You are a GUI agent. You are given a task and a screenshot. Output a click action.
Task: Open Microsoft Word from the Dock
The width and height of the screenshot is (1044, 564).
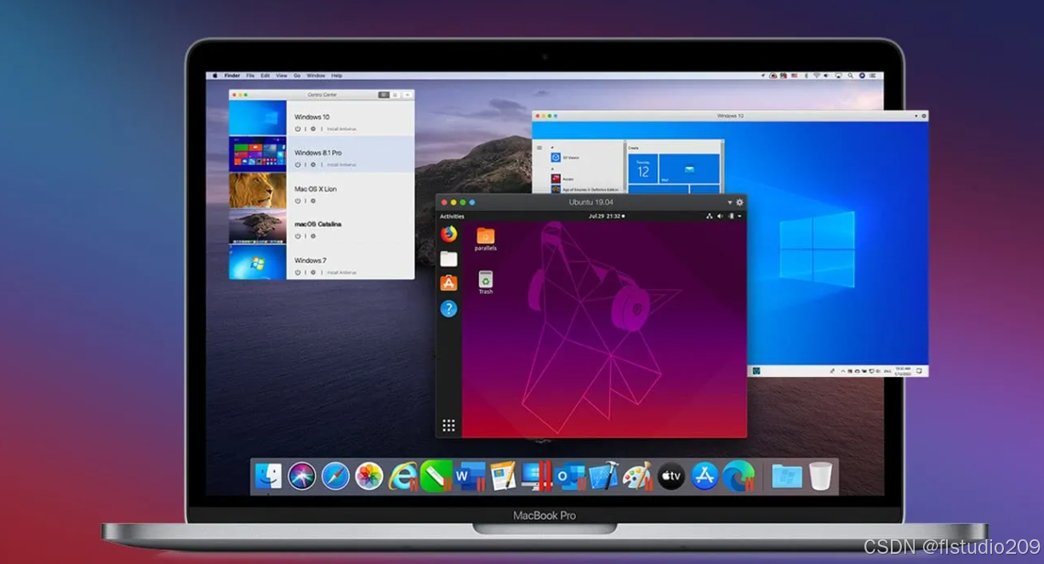[x=469, y=476]
